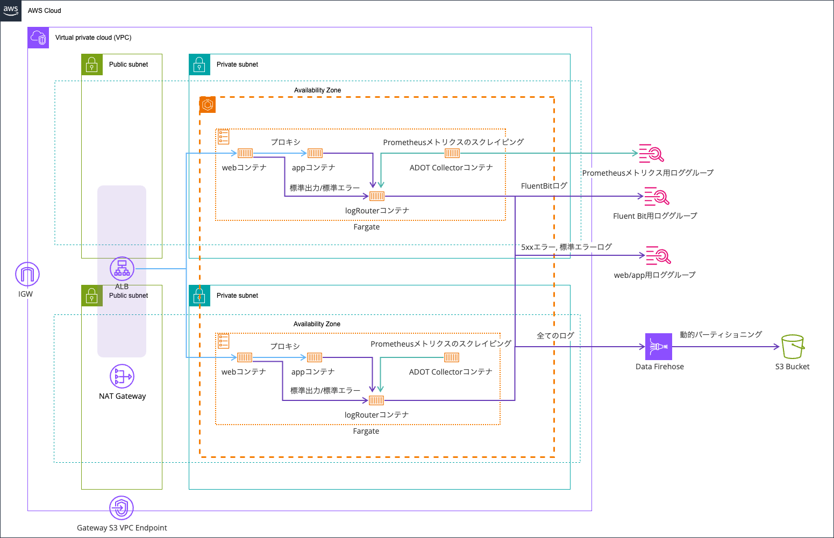Click the ECS service icon on the dashed orange boundary
Viewport: 834px width, 538px height.
pyautogui.click(x=206, y=105)
